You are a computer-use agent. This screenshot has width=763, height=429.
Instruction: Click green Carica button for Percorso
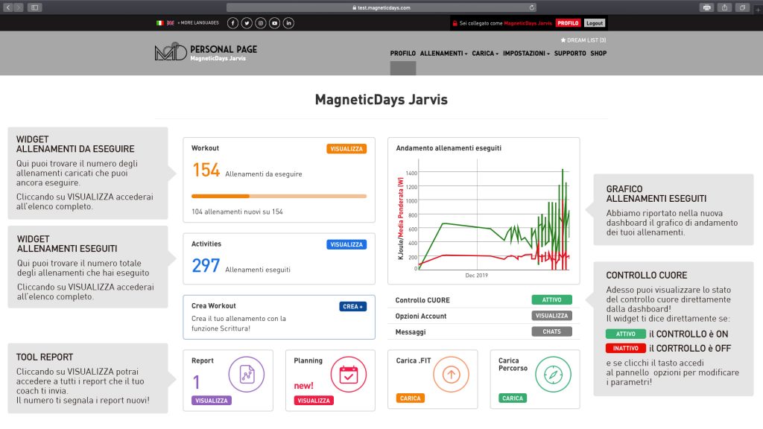coord(513,398)
